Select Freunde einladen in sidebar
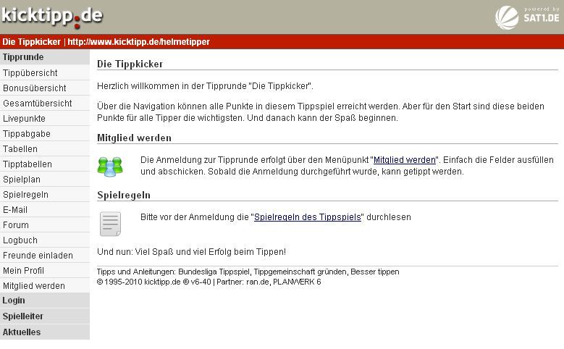Image resolution: width=564 pixels, height=349 pixels. [38, 256]
